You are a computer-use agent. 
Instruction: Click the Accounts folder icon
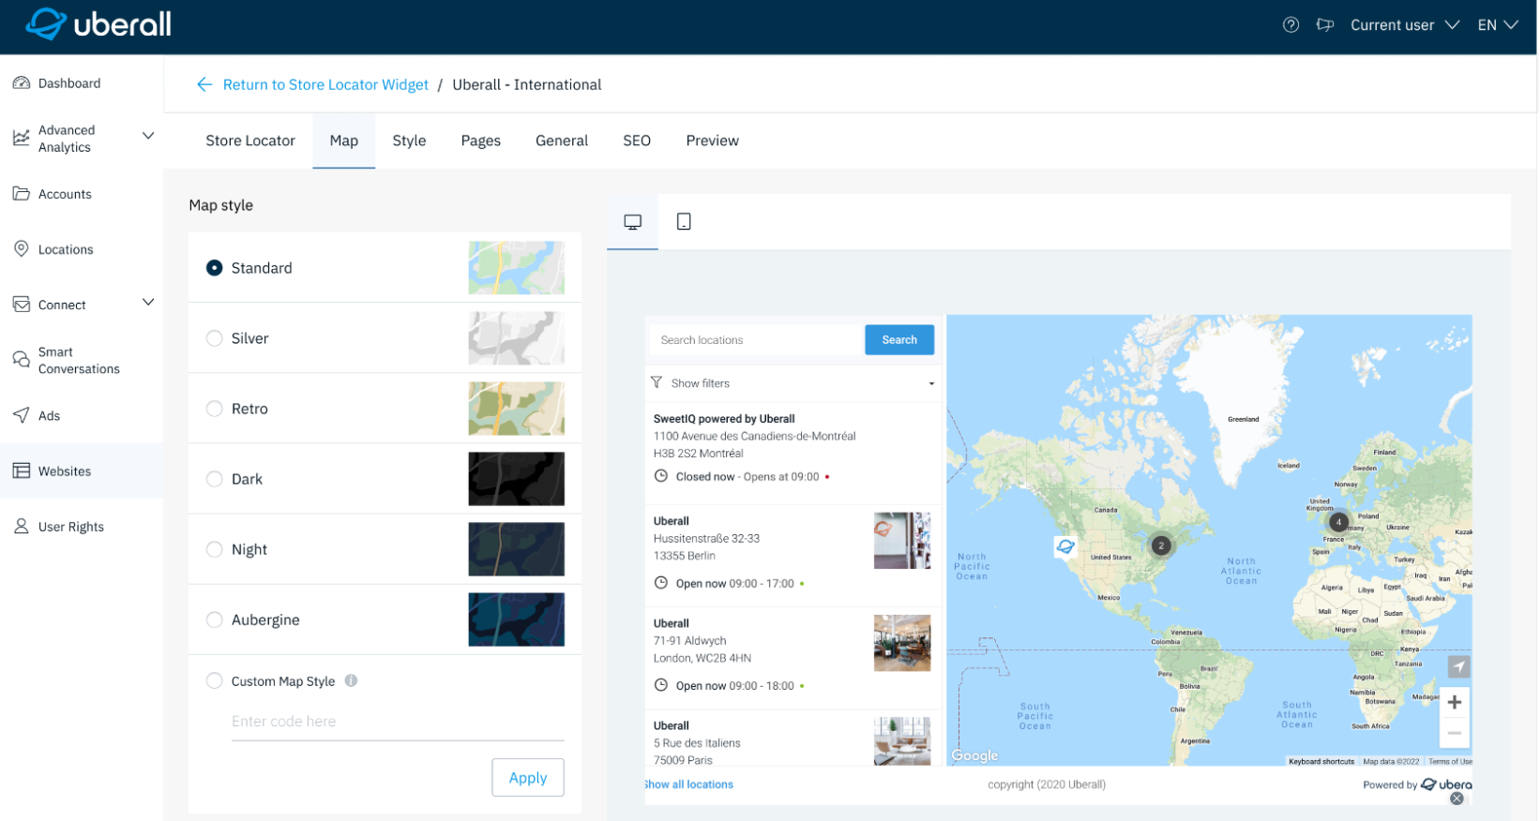[x=22, y=194]
